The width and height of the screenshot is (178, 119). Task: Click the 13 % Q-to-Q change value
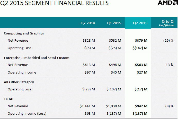170,65
